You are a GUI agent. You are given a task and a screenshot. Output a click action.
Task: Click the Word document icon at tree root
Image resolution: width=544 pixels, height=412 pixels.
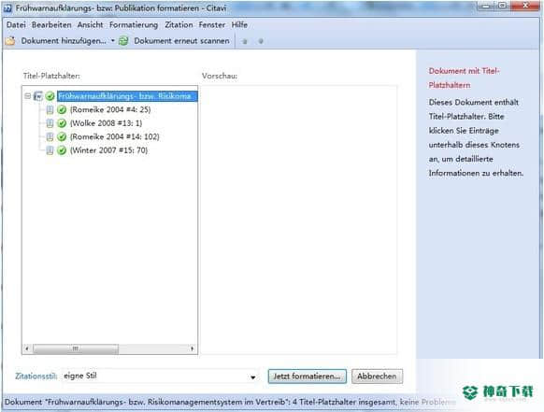[38, 96]
